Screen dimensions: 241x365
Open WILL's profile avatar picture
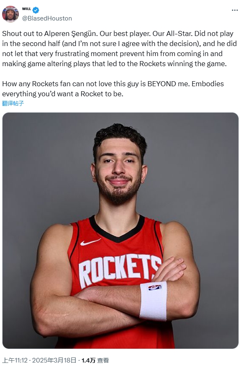point(10,14)
